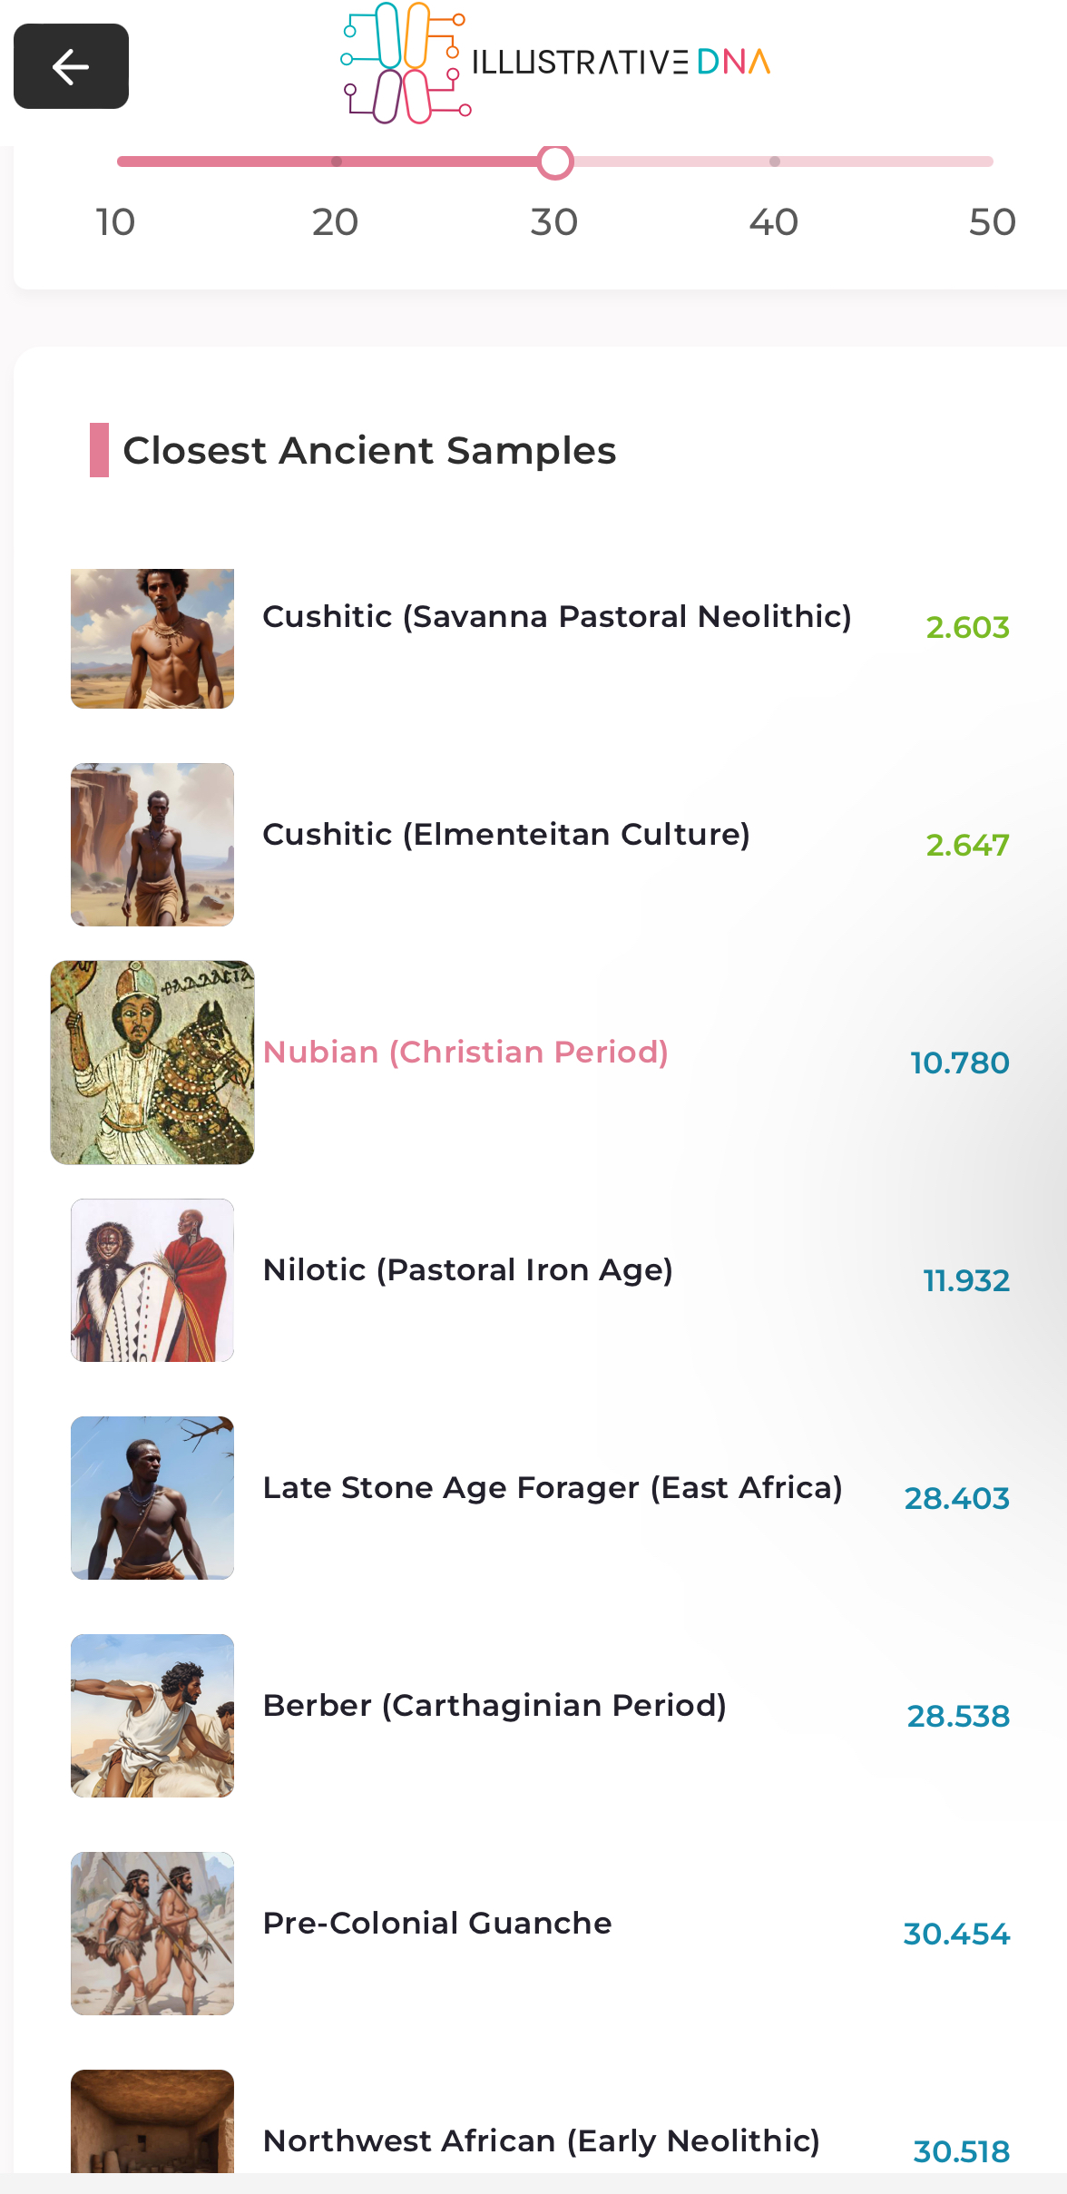Click the 11.932 Nilotic distance value

coord(966,1281)
